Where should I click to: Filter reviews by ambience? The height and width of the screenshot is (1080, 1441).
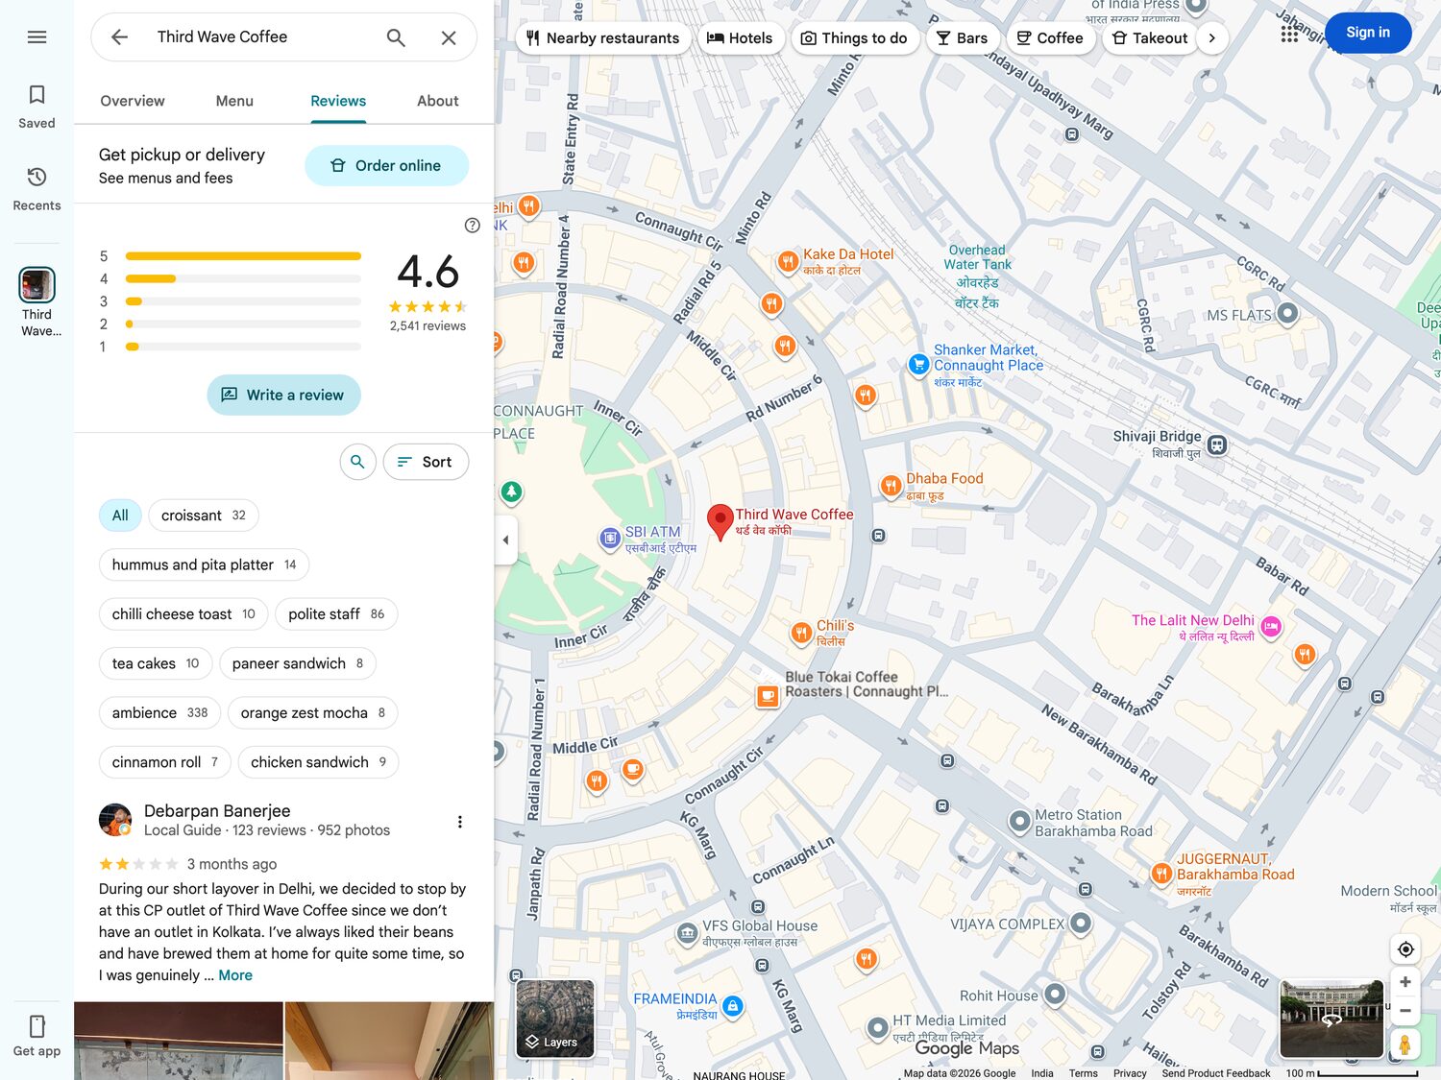click(159, 713)
